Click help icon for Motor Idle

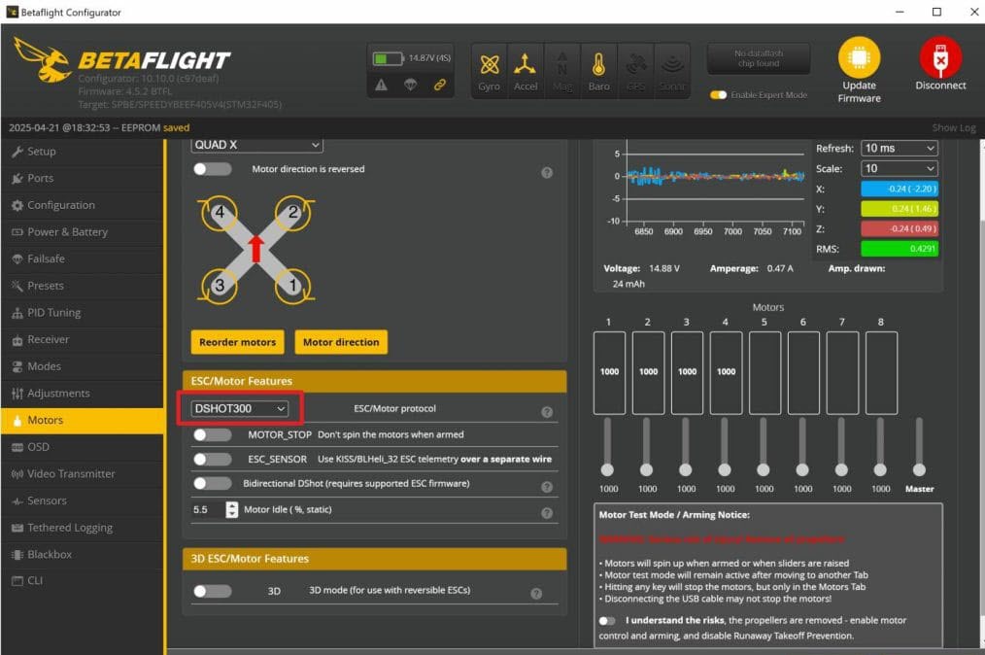pyautogui.click(x=547, y=513)
